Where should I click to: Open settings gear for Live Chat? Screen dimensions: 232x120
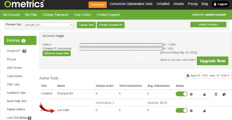[x=191, y=110]
